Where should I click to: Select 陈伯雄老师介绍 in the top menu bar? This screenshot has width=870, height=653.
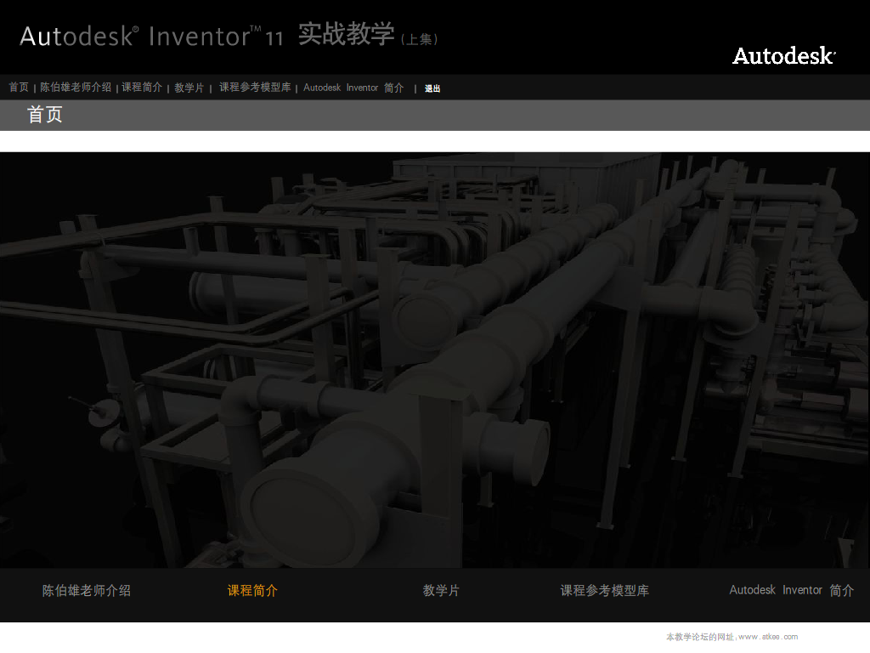[76, 88]
